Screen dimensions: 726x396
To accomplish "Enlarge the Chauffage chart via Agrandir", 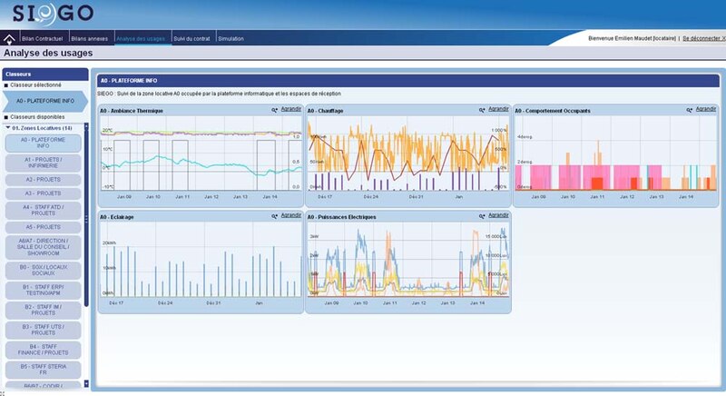I will coord(499,109).
